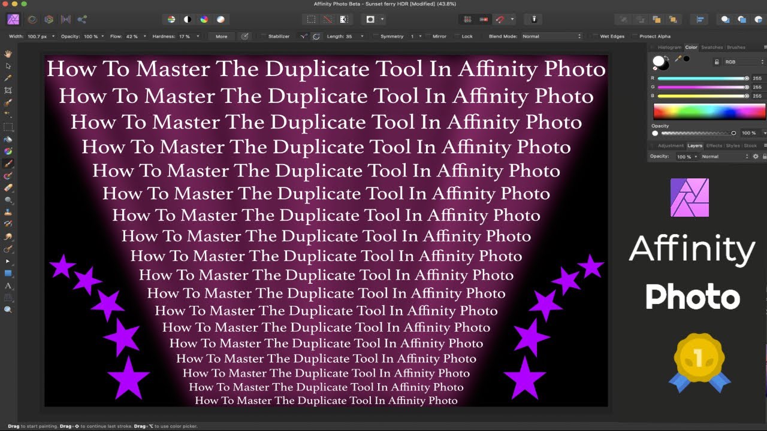Image resolution: width=767 pixels, height=431 pixels.
Task: Switch to the Photo persona icon
Action: 13,19
